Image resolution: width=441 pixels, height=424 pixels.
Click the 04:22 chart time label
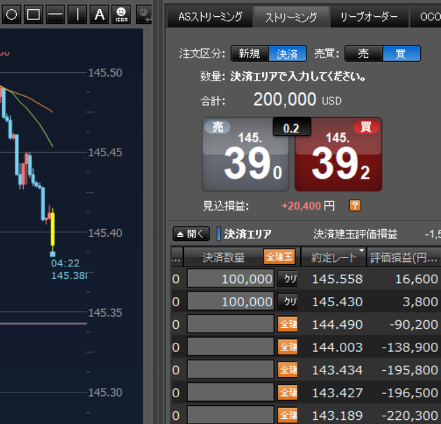(65, 264)
